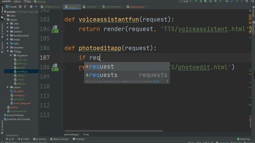The width and height of the screenshot is (255, 143).
Task: Open the Git tool window
Action: pos(10,139)
